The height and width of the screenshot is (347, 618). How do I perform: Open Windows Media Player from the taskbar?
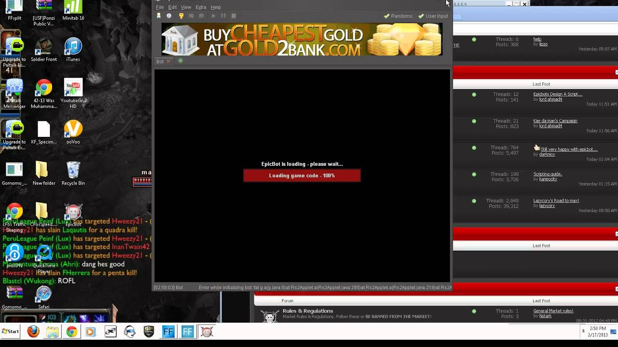(x=90, y=332)
